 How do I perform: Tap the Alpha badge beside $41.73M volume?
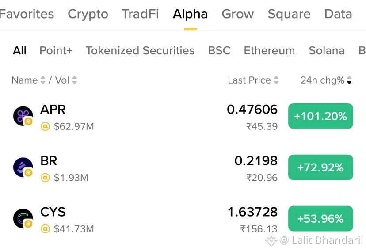tap(45, 229)
